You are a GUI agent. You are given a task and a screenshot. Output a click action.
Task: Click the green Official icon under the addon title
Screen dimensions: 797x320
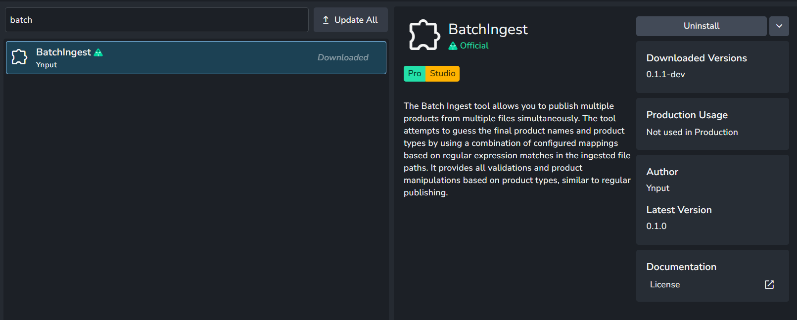coord(453,46)
